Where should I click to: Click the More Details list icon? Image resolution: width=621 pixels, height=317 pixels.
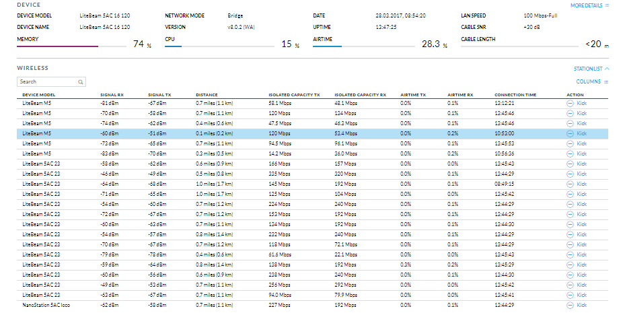[607, 5]
